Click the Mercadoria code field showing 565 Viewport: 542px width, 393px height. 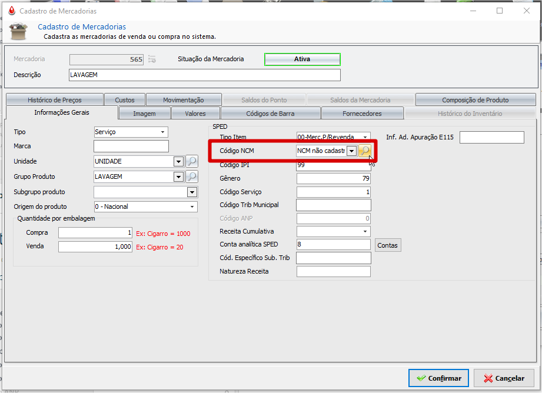click(107, 59)
